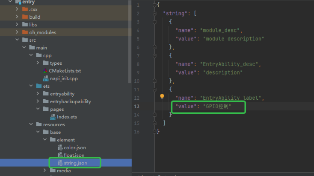
Task: Expand the build folder arrow
Action: (17, 17)
